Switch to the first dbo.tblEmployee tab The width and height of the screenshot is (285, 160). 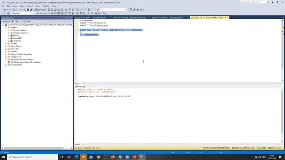point(90,18)
